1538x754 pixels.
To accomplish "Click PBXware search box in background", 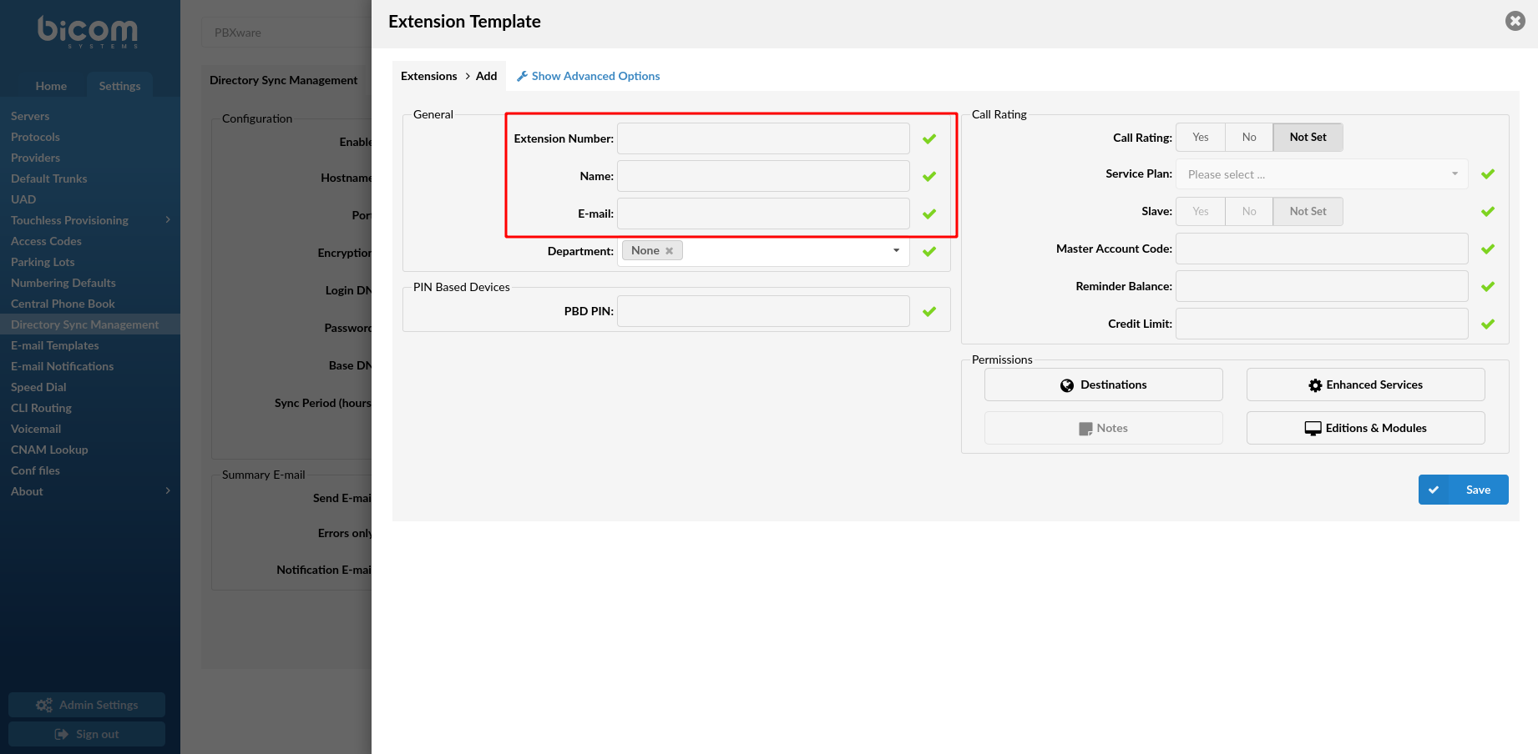I will (286, 33).
